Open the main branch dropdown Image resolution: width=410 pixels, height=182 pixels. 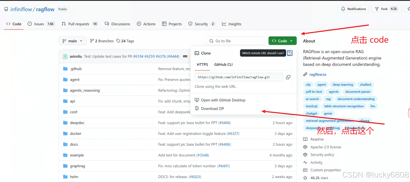[73, 41]
